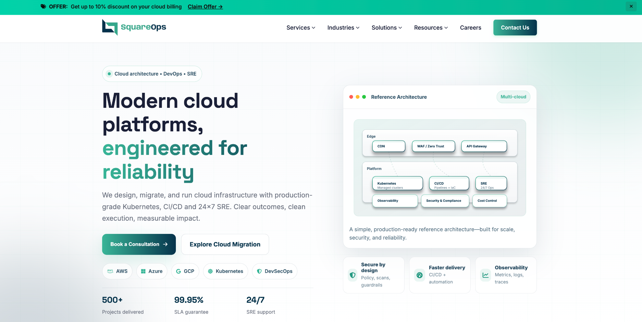Image resolution: width=642 pixels, height=322 pixels.
Task: Click the 24/7 SRE support stat
Action: (x=261, y=305)
